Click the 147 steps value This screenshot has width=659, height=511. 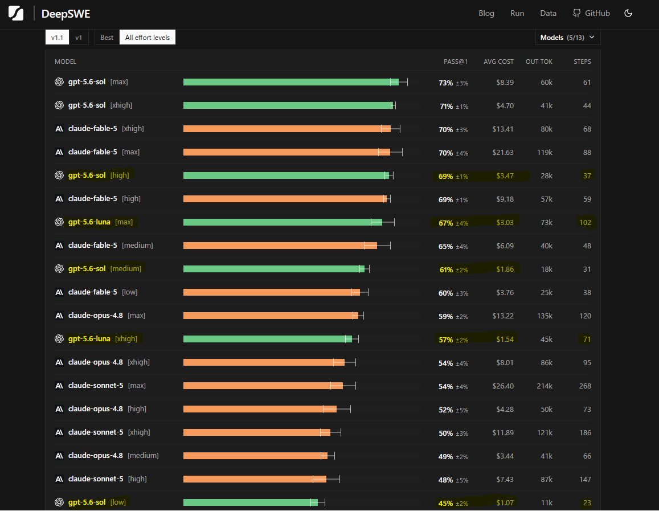pos(585,480)
